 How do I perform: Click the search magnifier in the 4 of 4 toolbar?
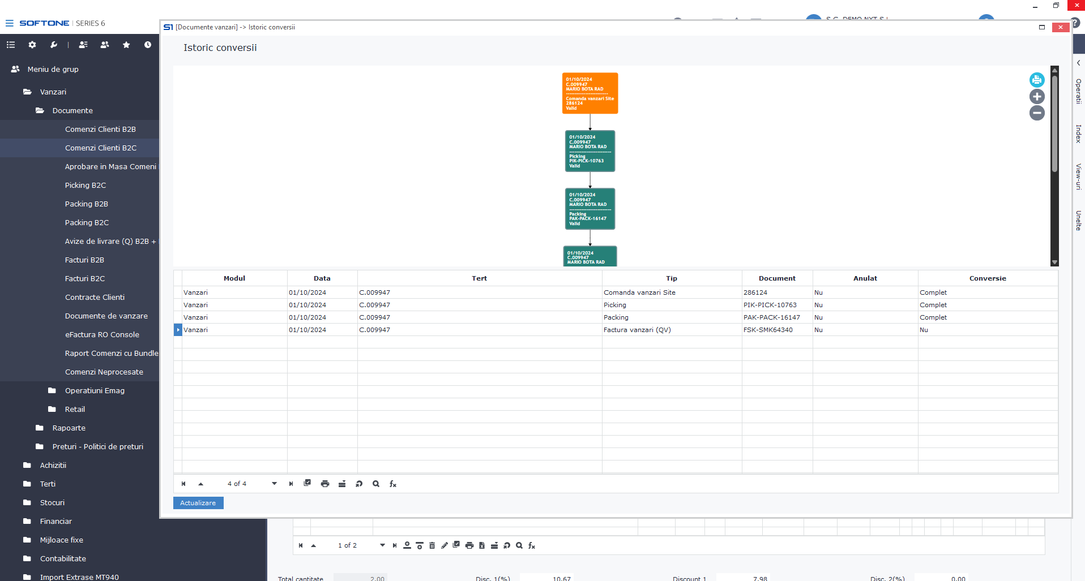[376, 484]
